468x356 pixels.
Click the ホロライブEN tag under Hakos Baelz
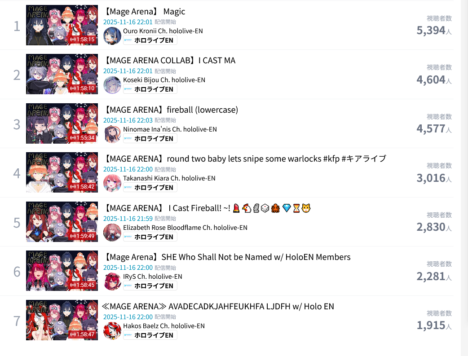(x=150, y=335)
